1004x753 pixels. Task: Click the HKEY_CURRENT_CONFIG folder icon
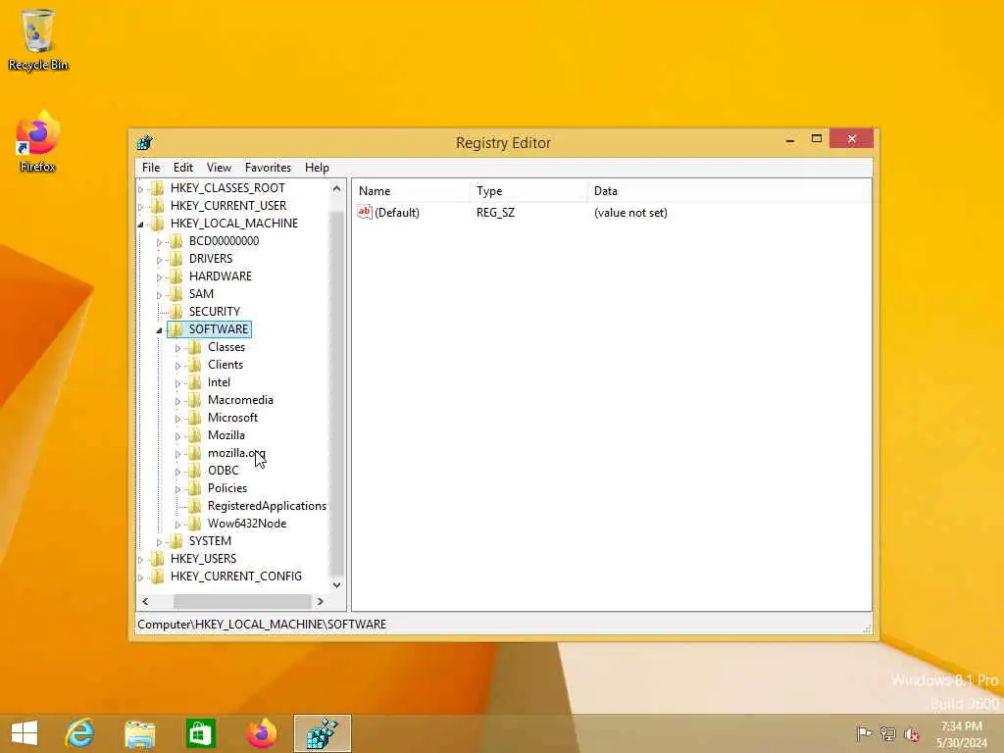[x=158, y=577]
